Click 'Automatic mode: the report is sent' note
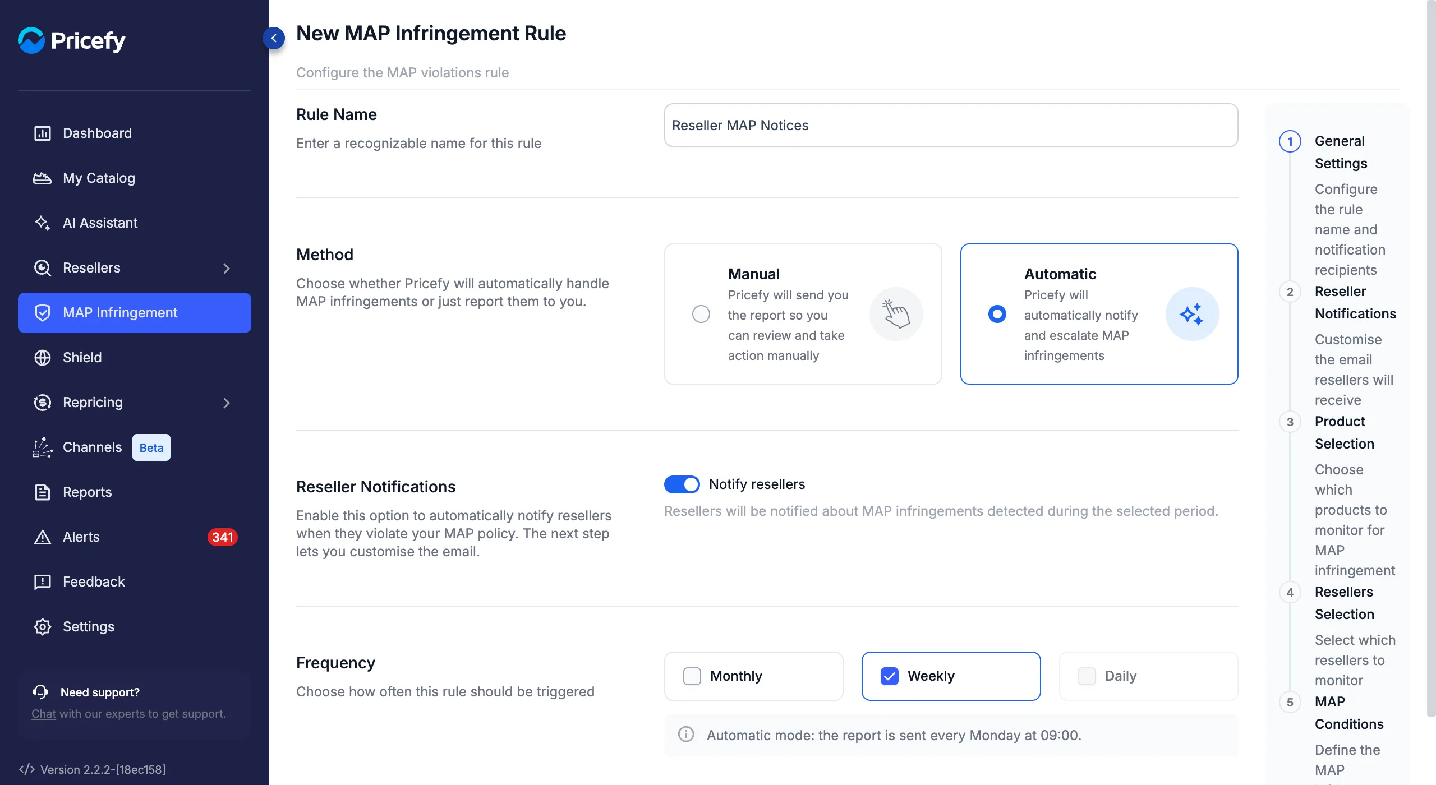The height and width of the screenshot is (785, 1436). click(x=894, y=735)
